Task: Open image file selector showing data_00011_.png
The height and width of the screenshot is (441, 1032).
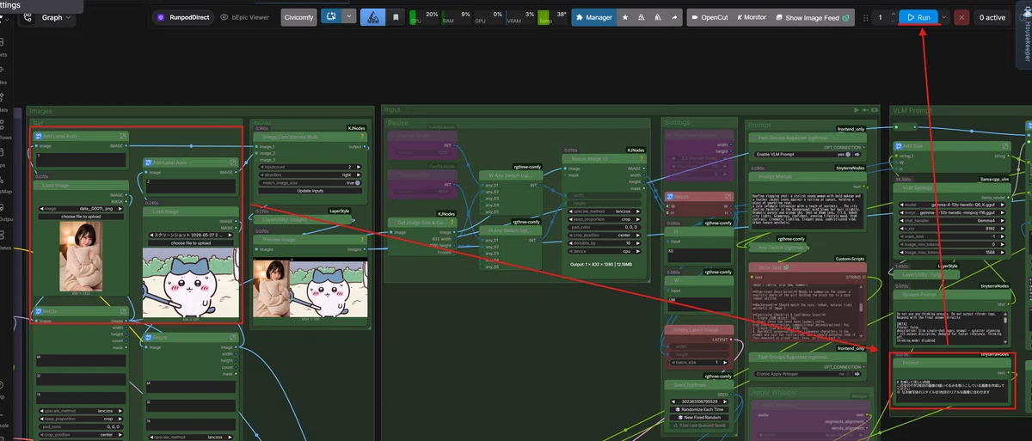Action: click(82, 208)
